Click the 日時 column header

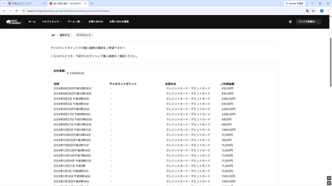[x=56, y=84]
